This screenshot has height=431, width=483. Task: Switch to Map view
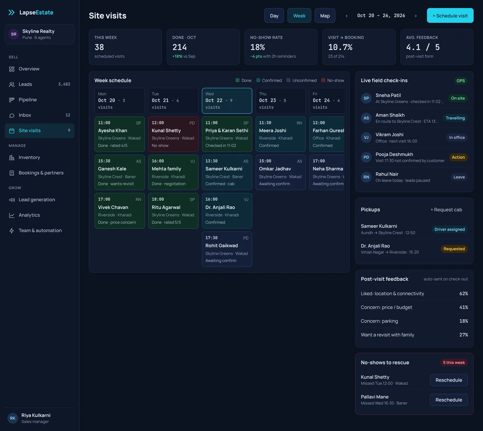click(x=325, y=15)
